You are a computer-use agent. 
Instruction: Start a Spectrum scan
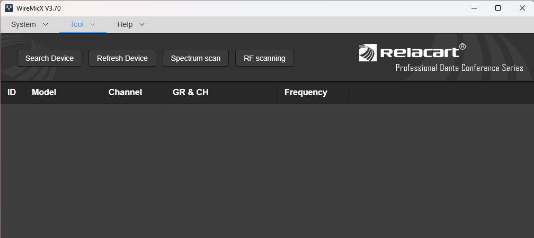(195, 58)
